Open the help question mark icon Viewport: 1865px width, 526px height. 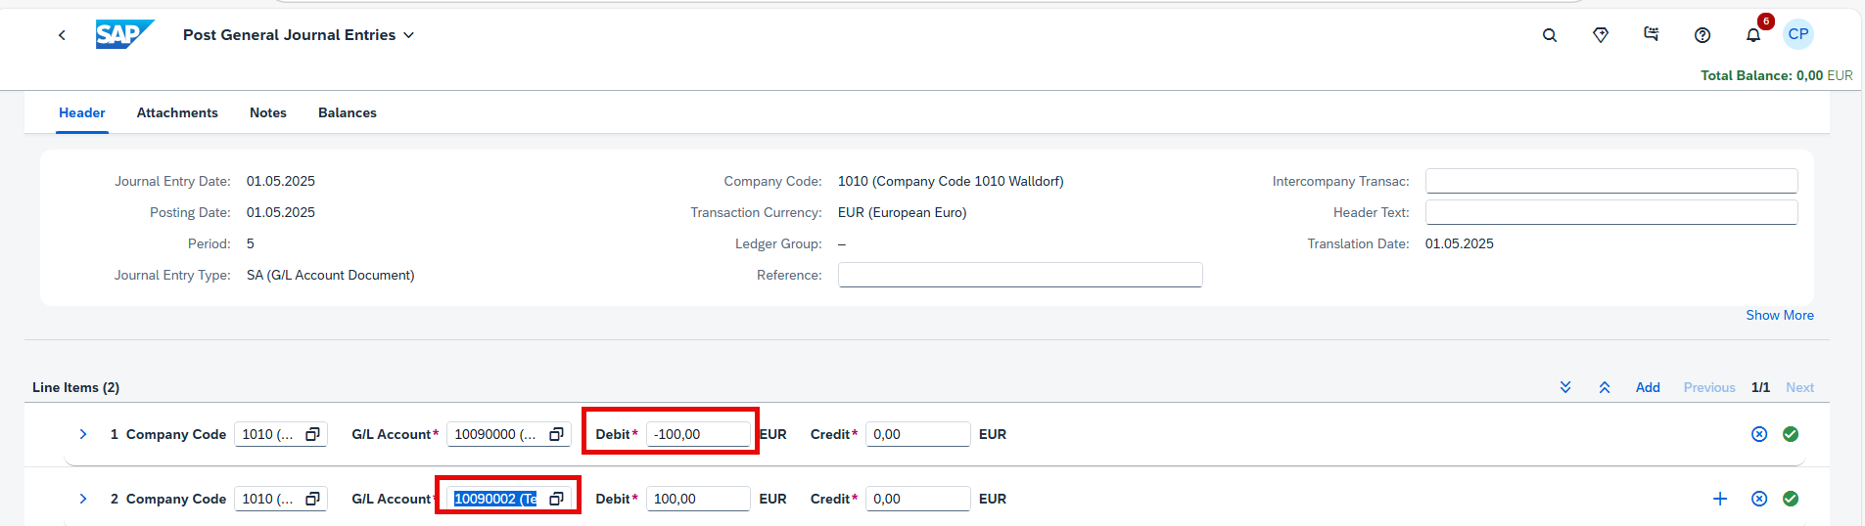pos(1702,35)
